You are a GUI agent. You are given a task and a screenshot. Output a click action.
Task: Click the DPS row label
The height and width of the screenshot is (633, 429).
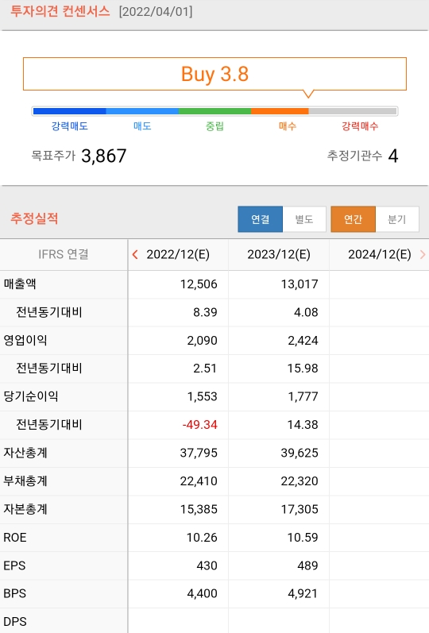tap(15, 622)
